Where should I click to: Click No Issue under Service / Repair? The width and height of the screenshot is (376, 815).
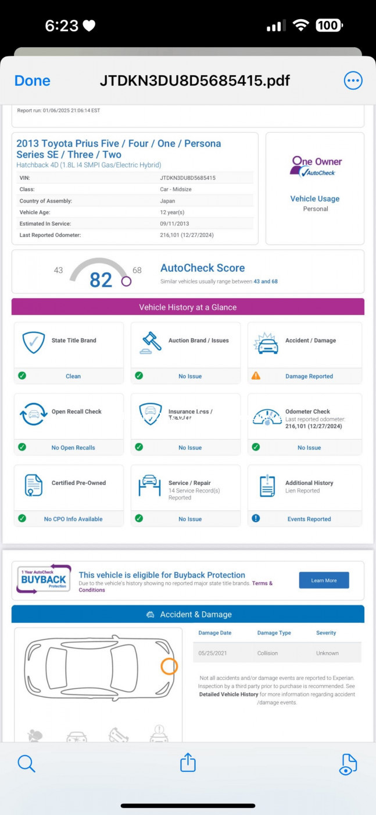(x=190, y=519)
